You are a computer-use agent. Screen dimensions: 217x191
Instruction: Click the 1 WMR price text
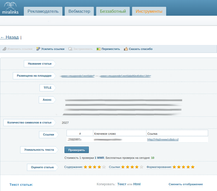[99, 158]
